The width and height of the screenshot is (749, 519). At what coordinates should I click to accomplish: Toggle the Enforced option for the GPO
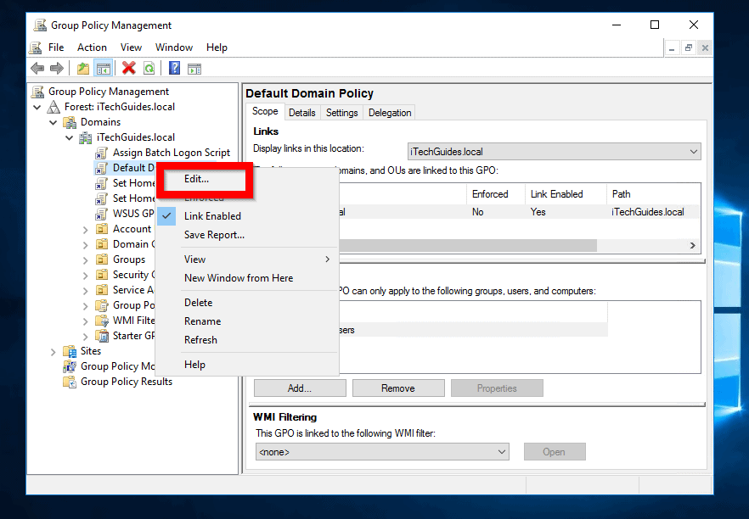(214, 197)
